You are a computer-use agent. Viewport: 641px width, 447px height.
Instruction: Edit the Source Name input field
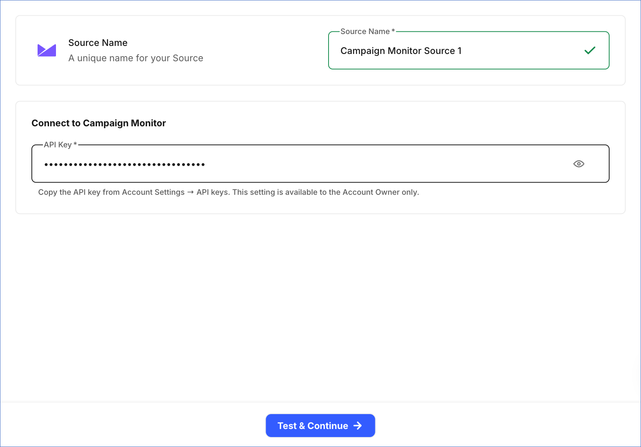pos(468,50)
